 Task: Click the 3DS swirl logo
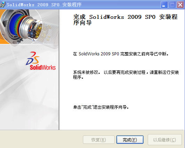tap(33, 59)
